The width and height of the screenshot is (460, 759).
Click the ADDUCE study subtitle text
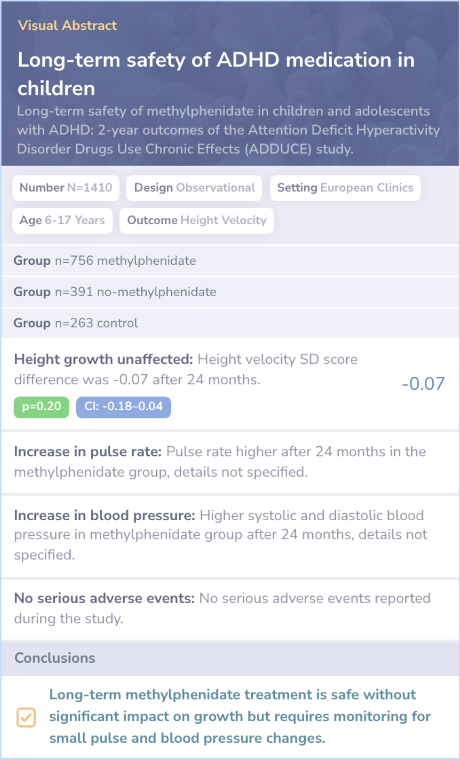point(228,130)
